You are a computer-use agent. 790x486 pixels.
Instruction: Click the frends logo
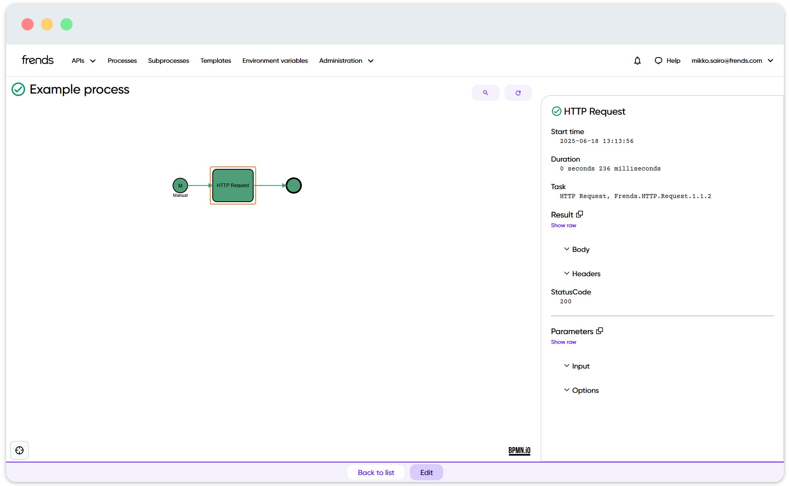[x=37, y=60]
